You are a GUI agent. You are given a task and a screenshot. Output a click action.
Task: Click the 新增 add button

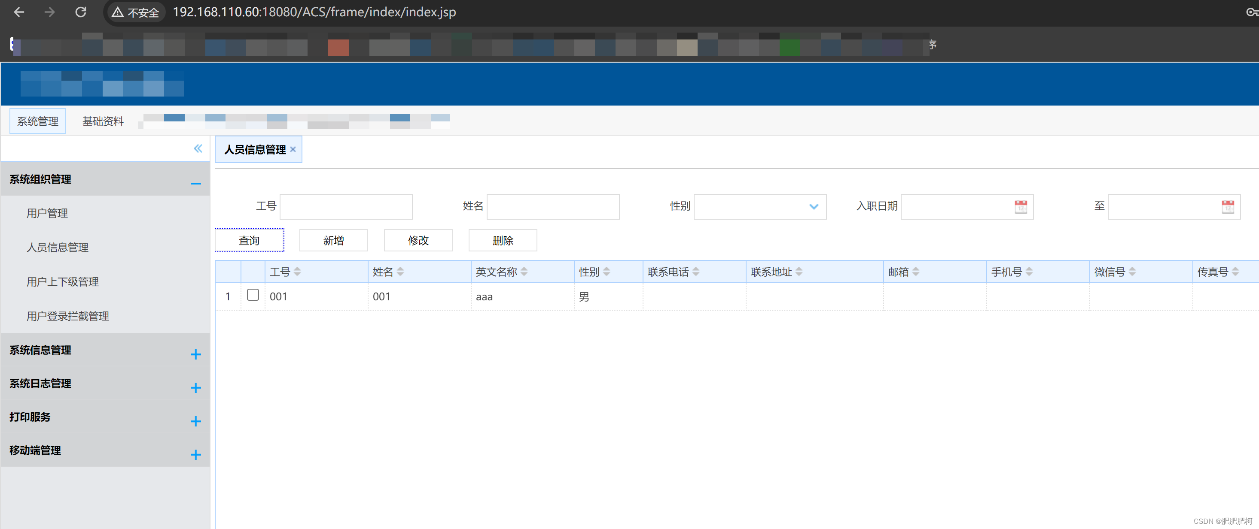(x=334, y=240)
